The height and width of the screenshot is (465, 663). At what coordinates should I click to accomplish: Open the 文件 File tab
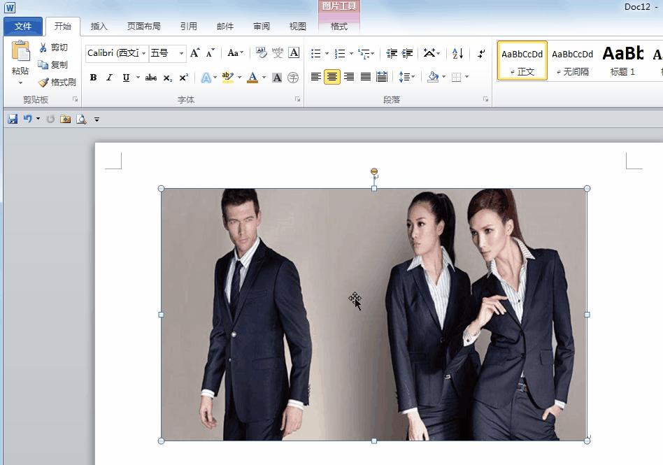[x=23, y=26]
